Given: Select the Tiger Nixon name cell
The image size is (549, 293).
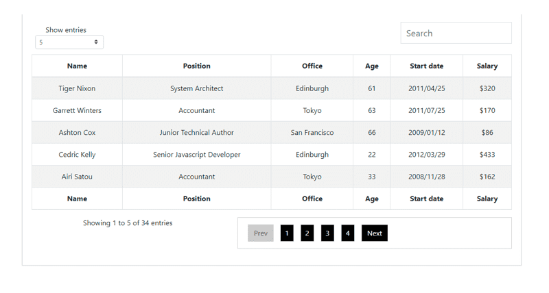Looking at the screenshot, I should click(77, 88).
